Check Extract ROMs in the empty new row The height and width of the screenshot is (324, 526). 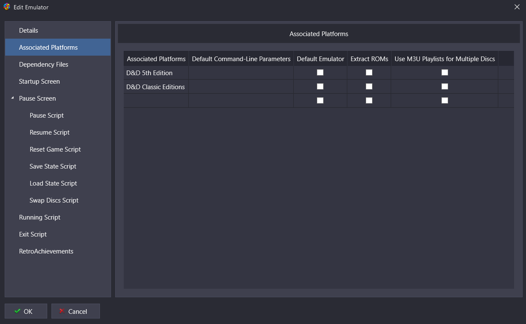pos(369,101)
